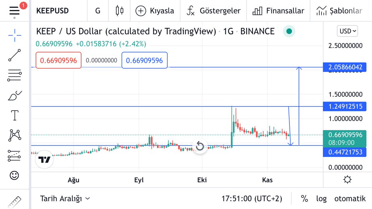Click the 17:51:00 (UTC+2) timezone selector

click(x=252, y=198)
